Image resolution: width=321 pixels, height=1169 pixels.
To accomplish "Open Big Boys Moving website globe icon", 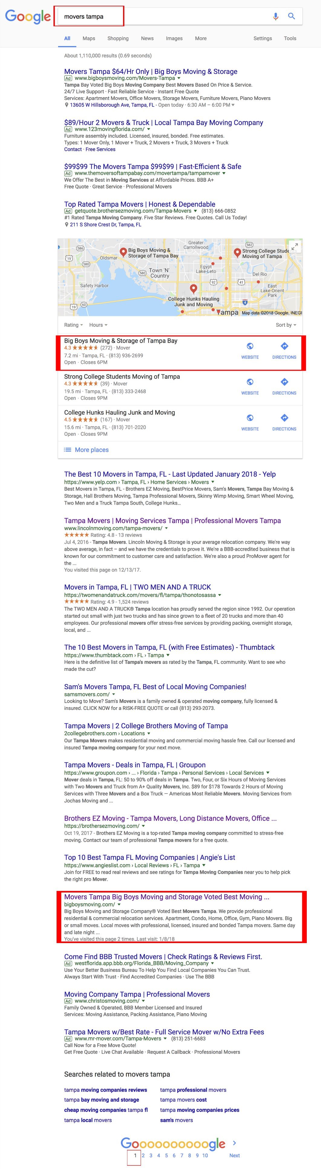I will click(x=250, y=346).
